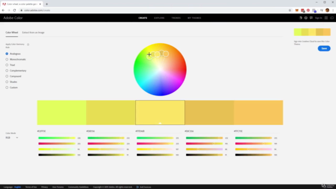Select the lime-yellow #E2FF5E swatch
Screen dimensions: 336x189
pos(62,112)
